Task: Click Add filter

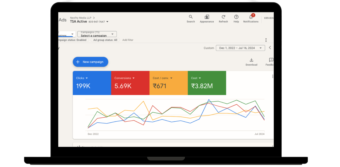Action: tap(128, 40)
